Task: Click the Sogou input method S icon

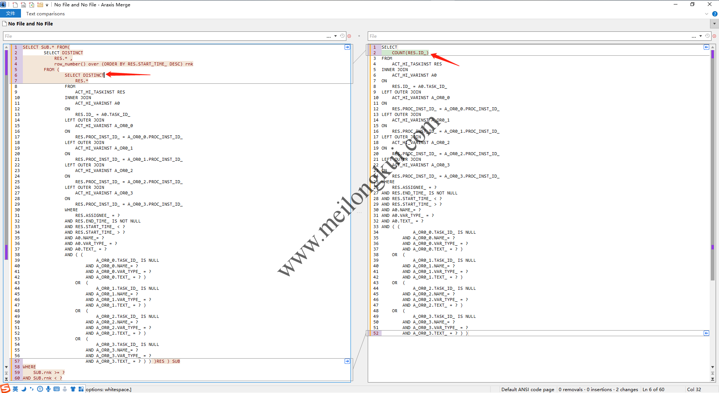Action: (5, 389)
